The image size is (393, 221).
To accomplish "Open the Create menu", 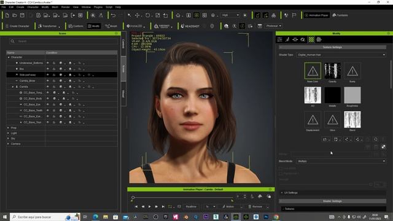I will pos(20,7).
